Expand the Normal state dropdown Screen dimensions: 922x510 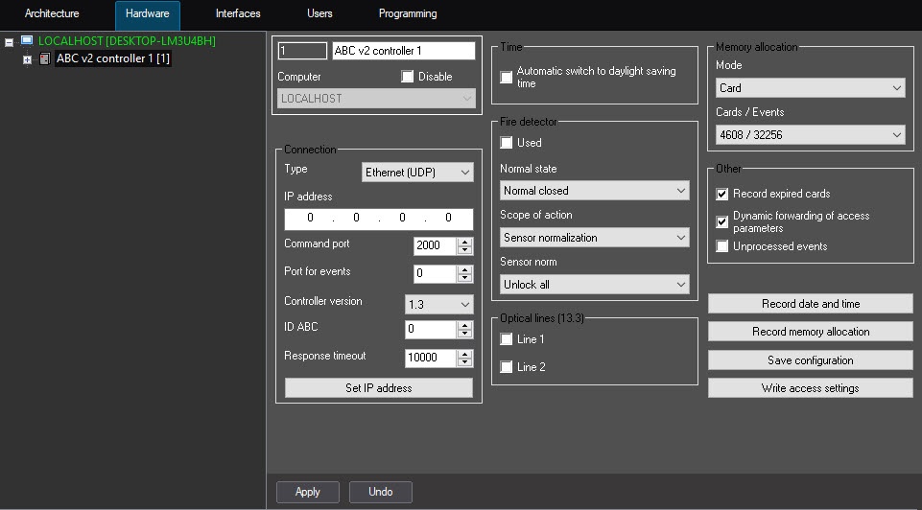pyautogui.click(x=594, y=191)
